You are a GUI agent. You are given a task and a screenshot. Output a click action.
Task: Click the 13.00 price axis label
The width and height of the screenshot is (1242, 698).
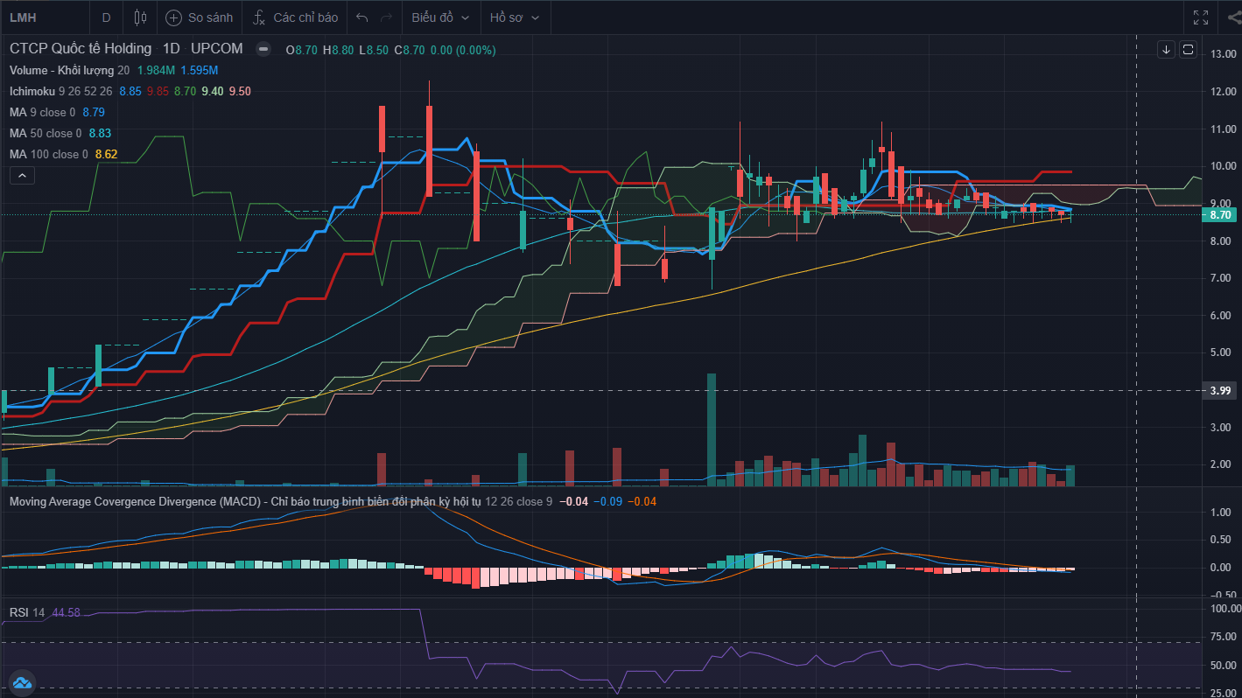(x=1222, y=54)
